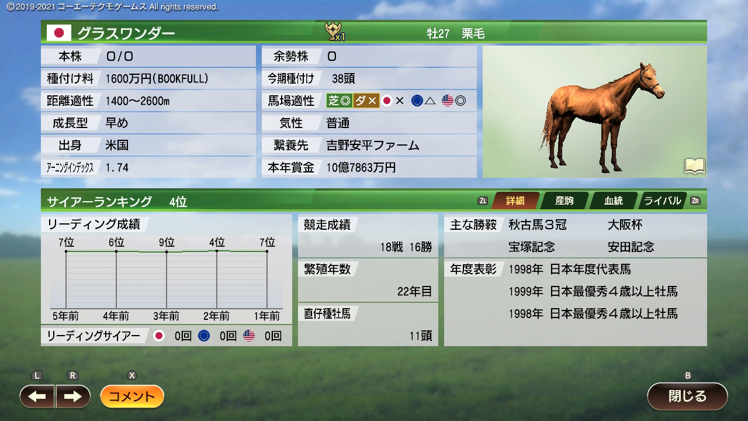
Task: Switch to the 詳細 tab
Action: [515, 201]
